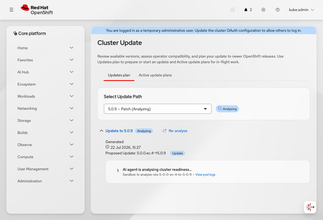Open the notifications bell
Image resolution: width=323 pixels, height=220 pixels.
coord(248,10)
